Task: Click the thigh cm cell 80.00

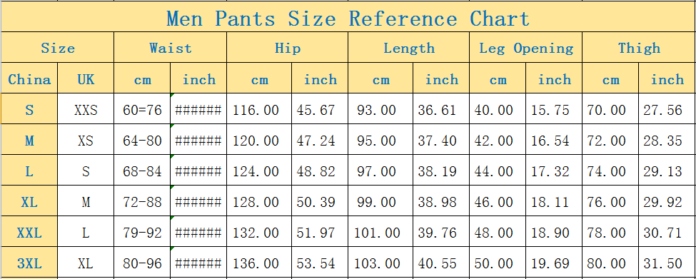Action: (610, 263)
